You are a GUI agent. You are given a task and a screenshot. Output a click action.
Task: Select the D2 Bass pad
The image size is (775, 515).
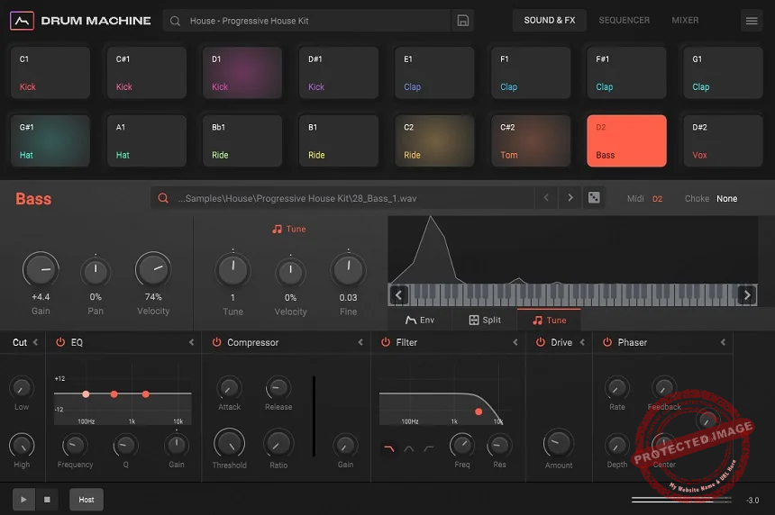click(x=626, y=140)
